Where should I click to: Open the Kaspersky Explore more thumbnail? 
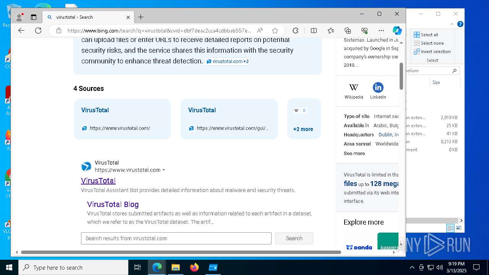[x=388, y=241]
